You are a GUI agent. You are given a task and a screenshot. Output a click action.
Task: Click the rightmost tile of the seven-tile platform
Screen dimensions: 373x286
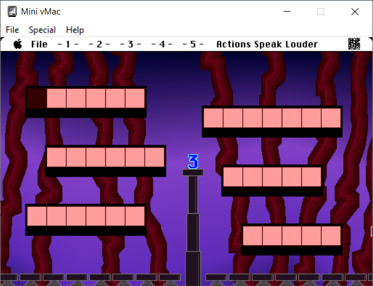point(331,118)
